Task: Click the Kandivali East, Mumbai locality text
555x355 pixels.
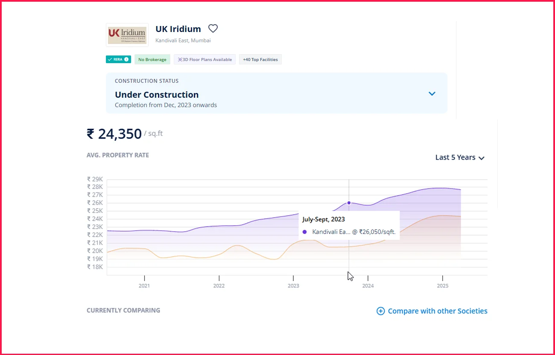Action: tap(183, 41)
